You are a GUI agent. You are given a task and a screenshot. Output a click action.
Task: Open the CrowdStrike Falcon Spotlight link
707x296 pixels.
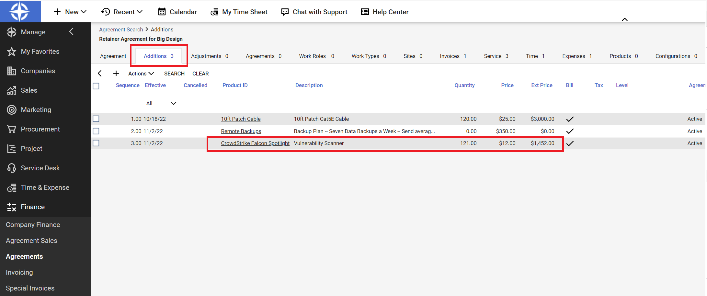tap(255, 143)
